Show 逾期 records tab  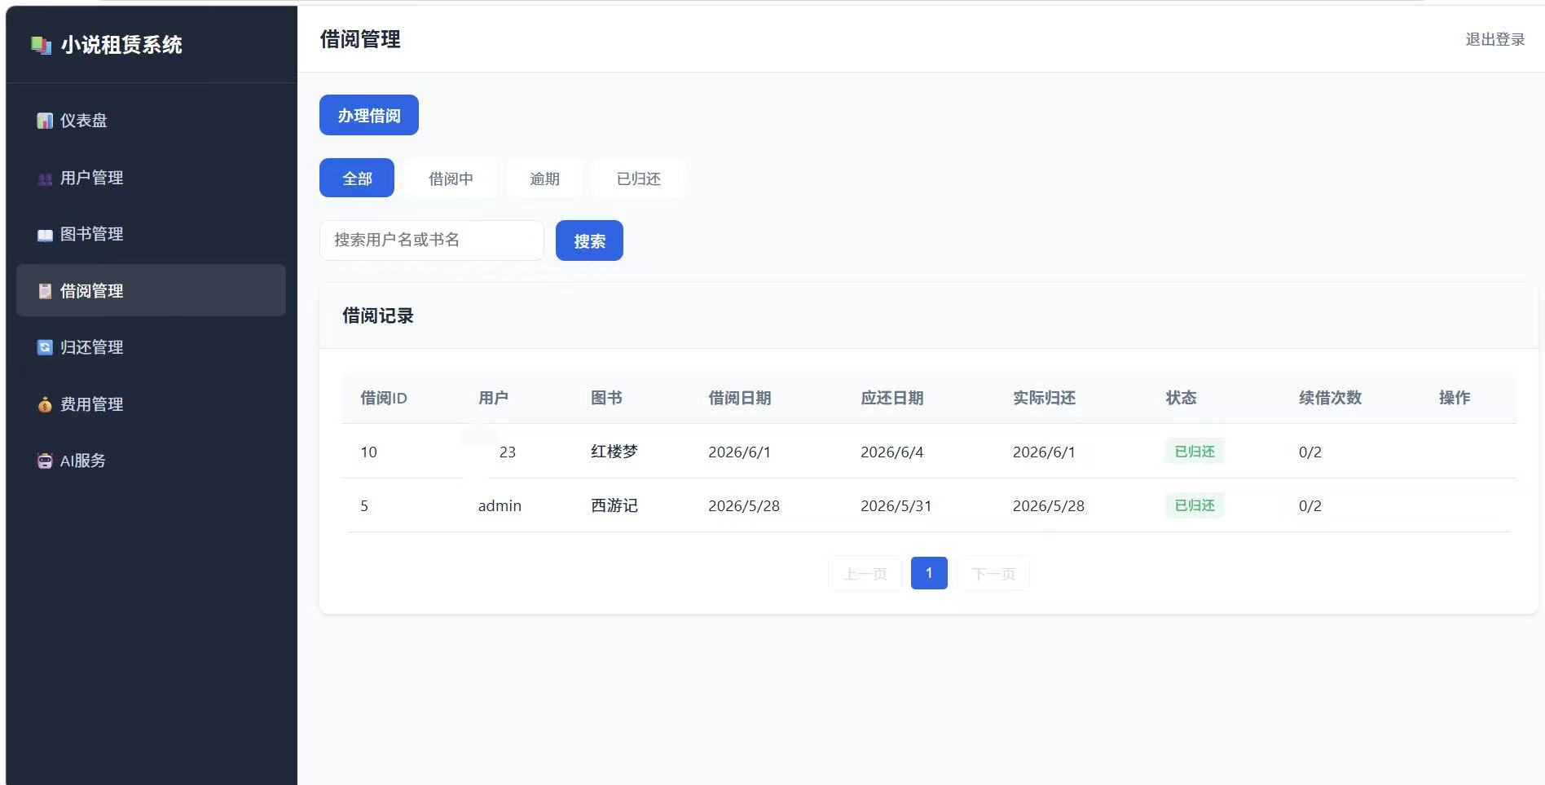click(x=544, y=178)
